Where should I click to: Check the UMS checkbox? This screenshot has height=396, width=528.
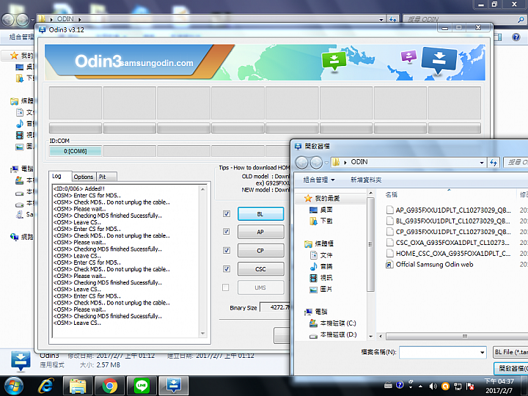point(226,287)
